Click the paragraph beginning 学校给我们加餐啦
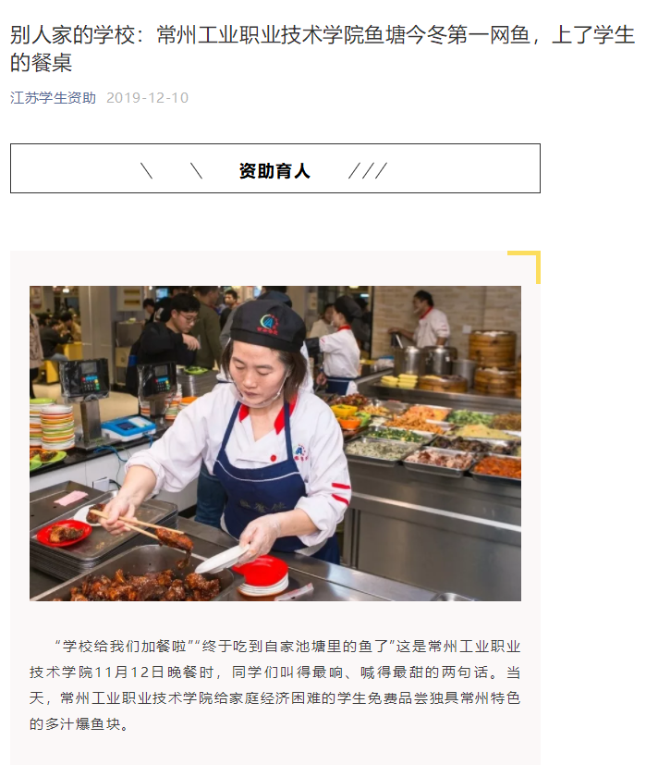 click(x=275, y=685)
